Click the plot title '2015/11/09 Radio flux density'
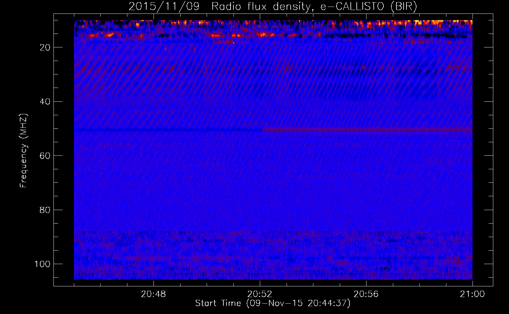 pyautogui.click(x=221, y=6)
